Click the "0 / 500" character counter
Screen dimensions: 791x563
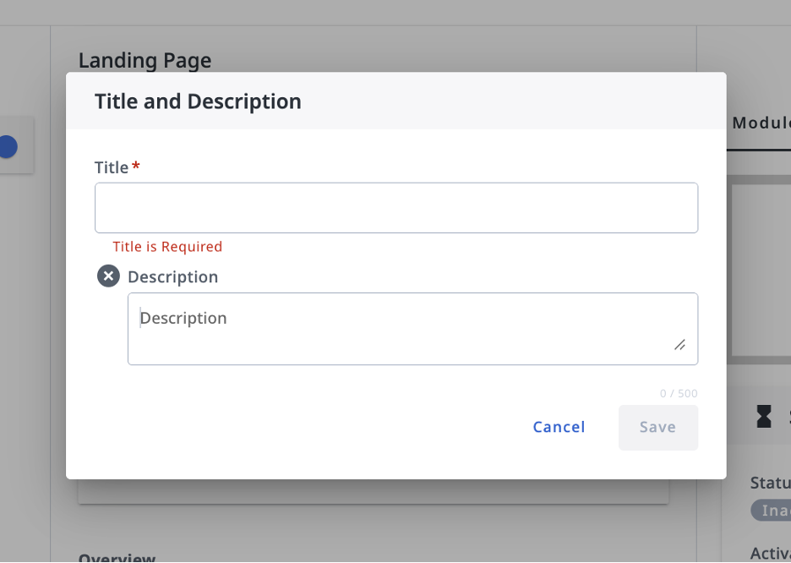(679, 393)
